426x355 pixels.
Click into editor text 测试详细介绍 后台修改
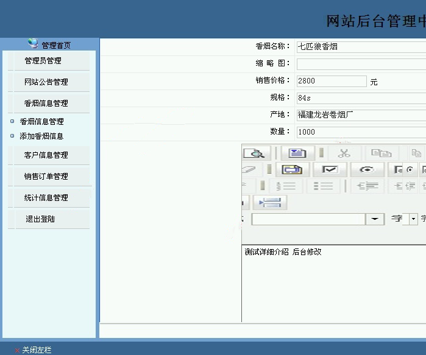[283, 252]
